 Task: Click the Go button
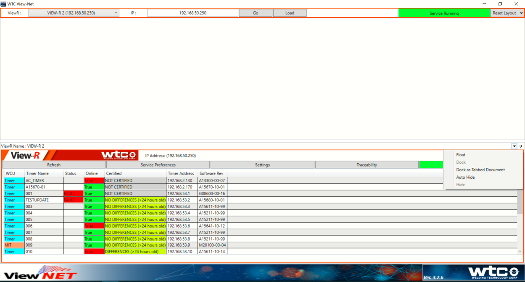pyautogui.click(x=256, y=13)
